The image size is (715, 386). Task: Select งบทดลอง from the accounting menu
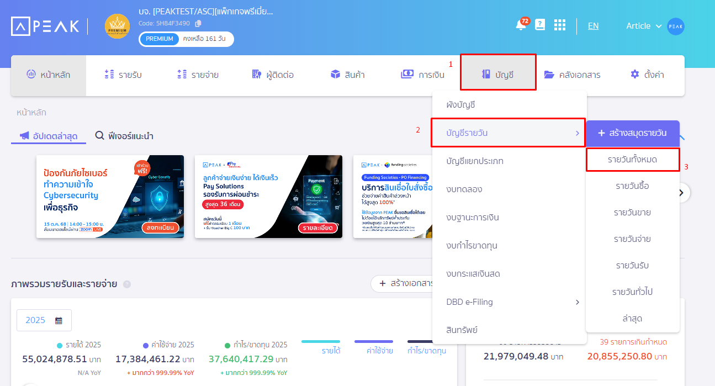464,189
